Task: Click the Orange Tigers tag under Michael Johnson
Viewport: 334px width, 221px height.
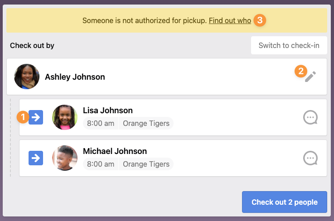Action: pos(146,164)
